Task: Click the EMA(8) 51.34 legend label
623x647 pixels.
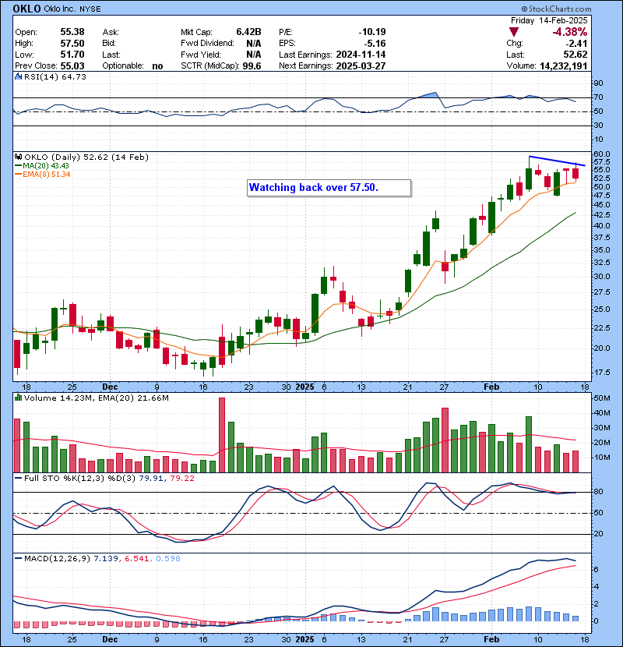Action: pyautogui.click(x=47, y=174)
